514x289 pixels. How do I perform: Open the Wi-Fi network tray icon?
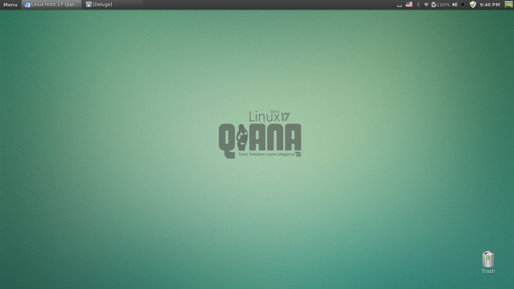click(426, 5)
